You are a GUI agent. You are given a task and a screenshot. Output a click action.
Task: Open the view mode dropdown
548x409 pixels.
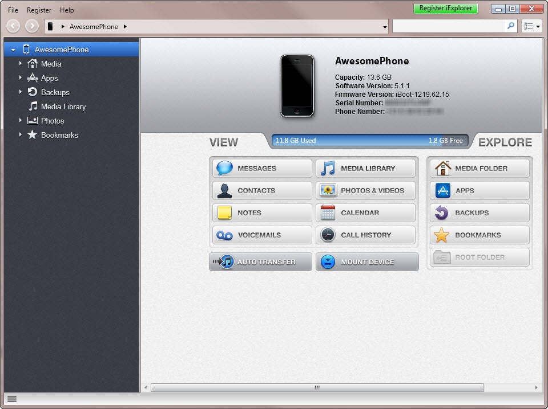pos(531,26)
